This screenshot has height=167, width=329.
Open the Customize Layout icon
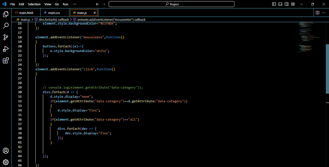coord(293,4)
